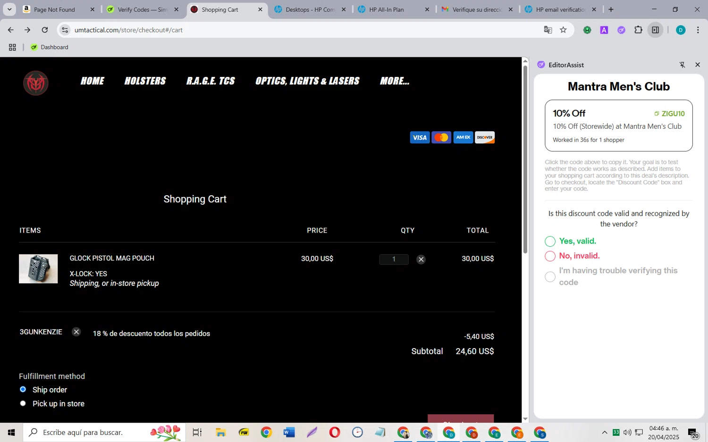Open the D profile avatar
Viewport: 708px width, 442px height.
(681, 30)
